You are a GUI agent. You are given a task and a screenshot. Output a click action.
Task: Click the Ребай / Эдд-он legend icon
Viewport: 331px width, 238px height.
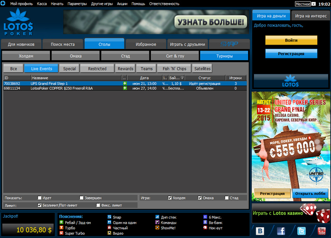61,222
